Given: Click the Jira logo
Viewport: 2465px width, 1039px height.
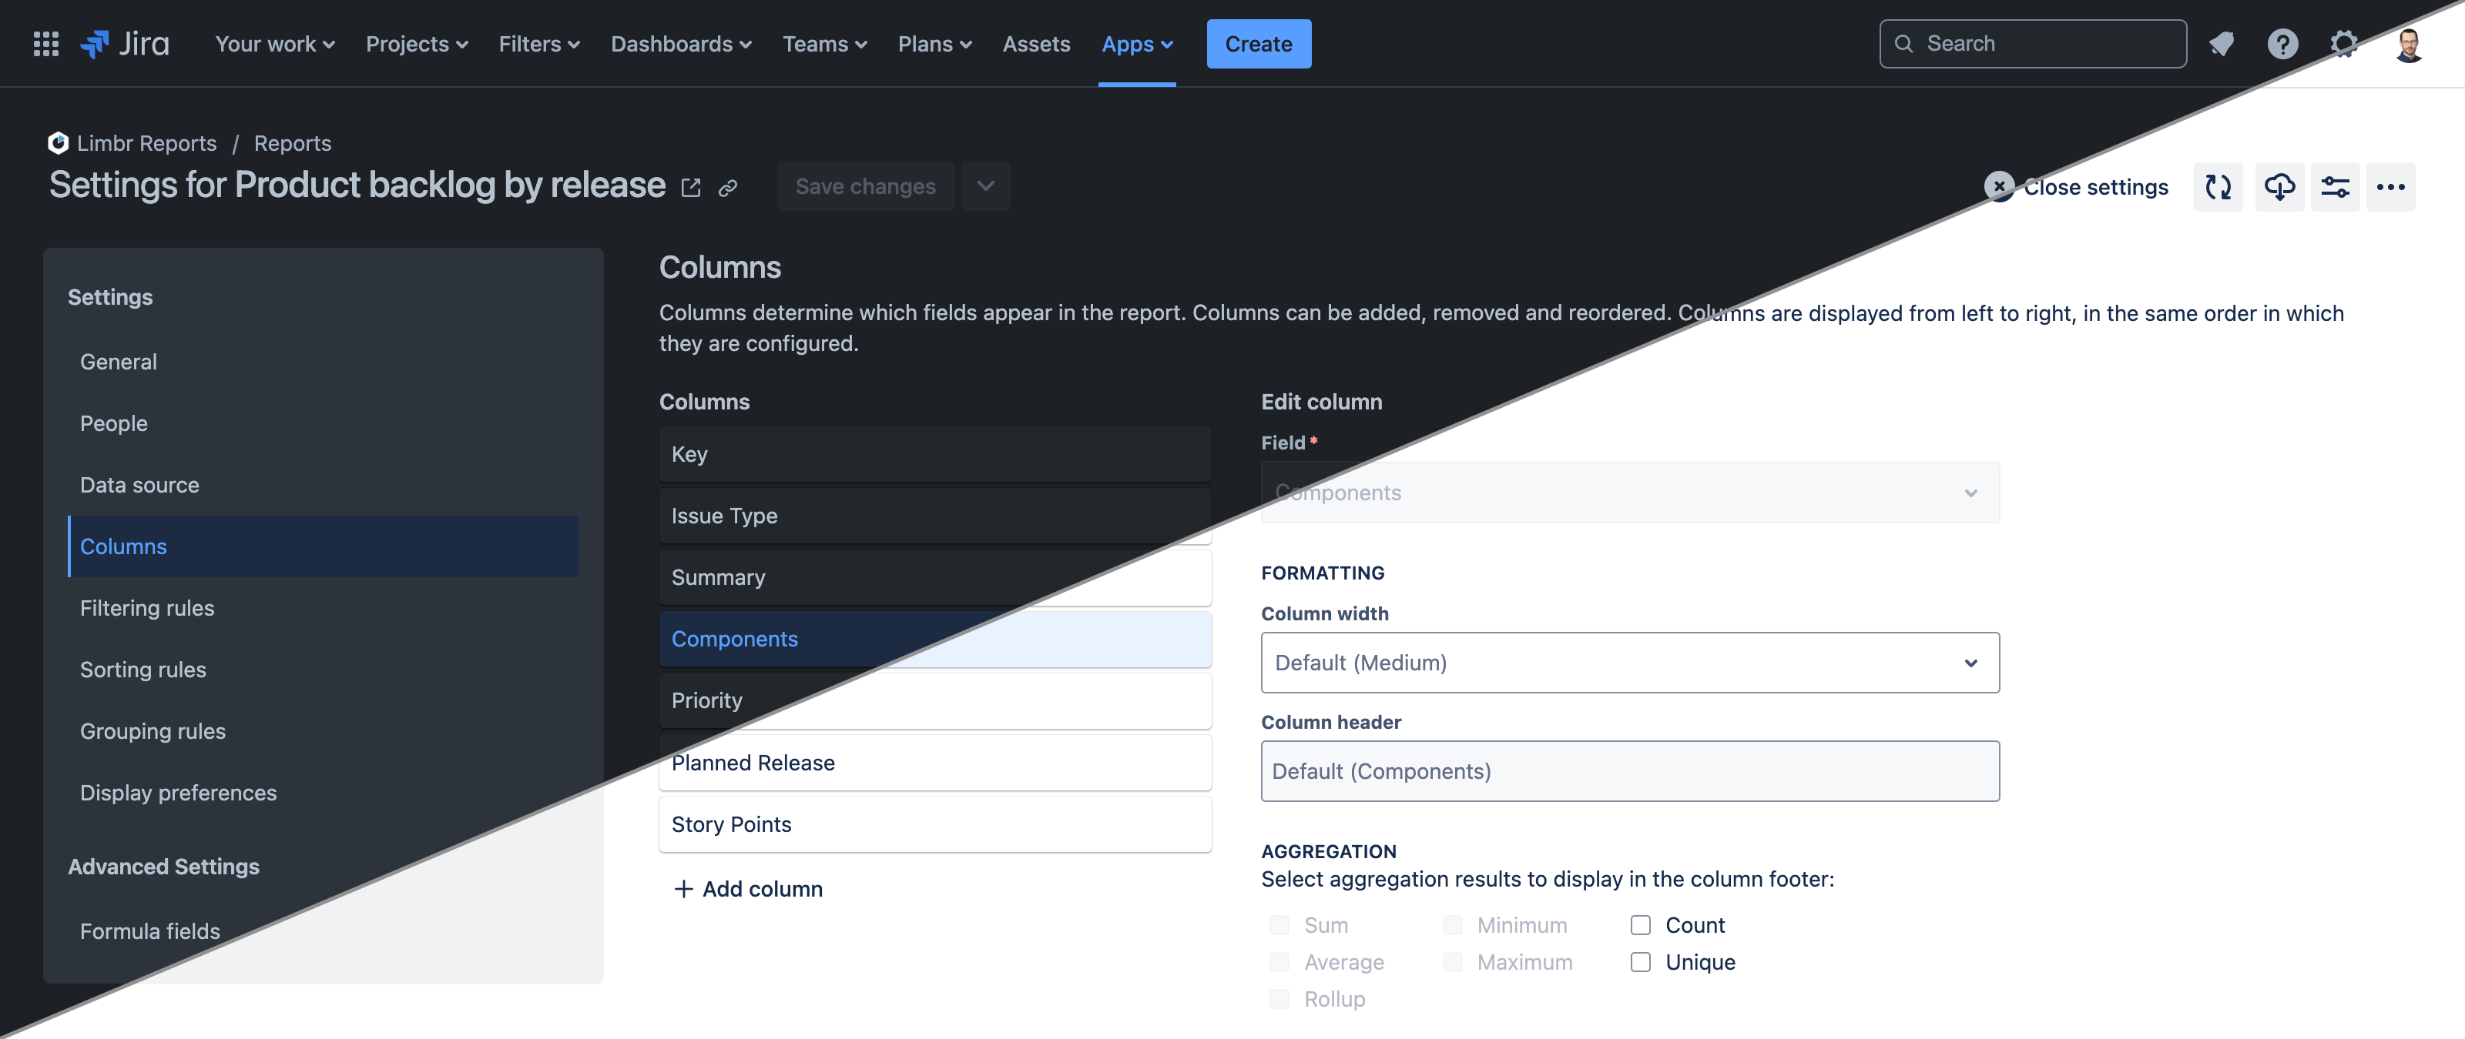Looking at the screenshot, I should (x=124, y=44).
